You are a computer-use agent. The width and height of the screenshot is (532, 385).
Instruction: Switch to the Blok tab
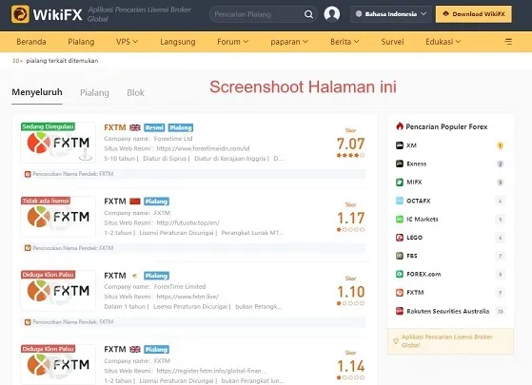pos(135,92)
